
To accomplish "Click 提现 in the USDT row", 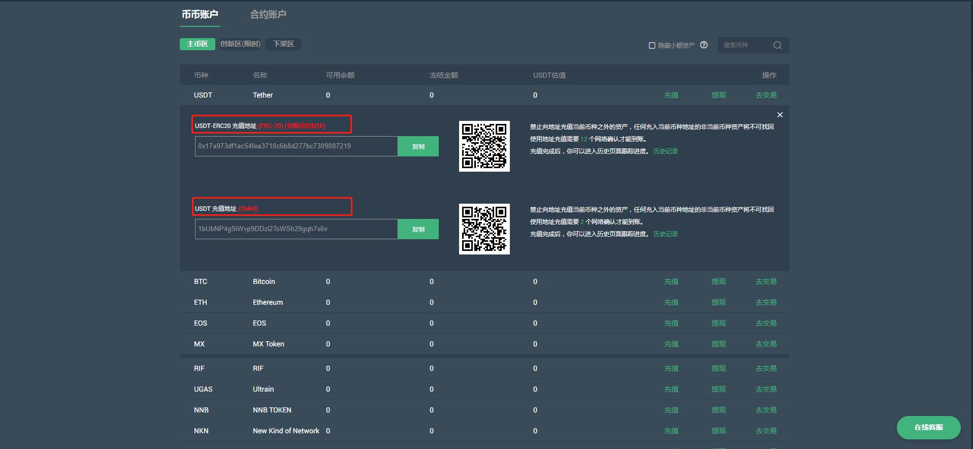I will (719, 95).
